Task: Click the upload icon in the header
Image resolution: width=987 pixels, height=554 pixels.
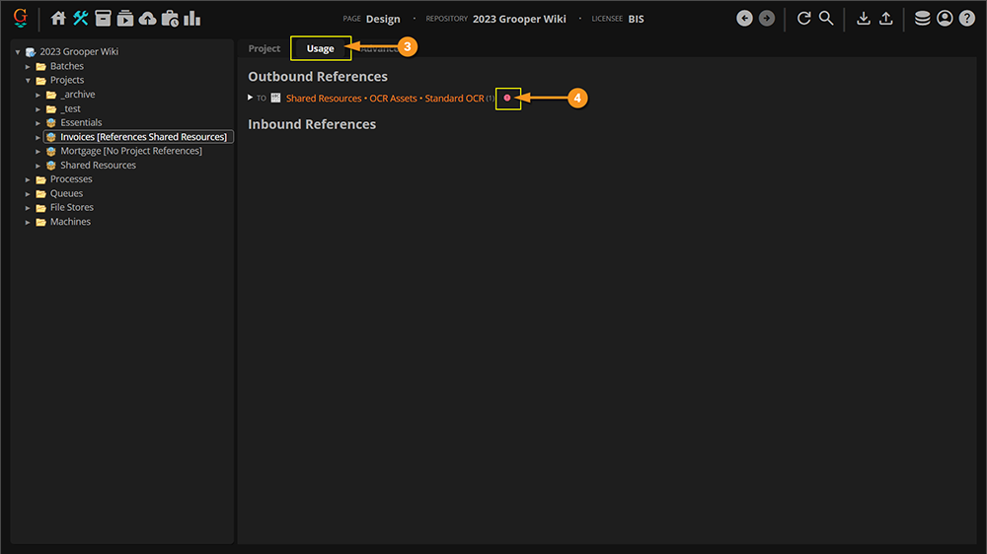Action: tap(885, 18)
